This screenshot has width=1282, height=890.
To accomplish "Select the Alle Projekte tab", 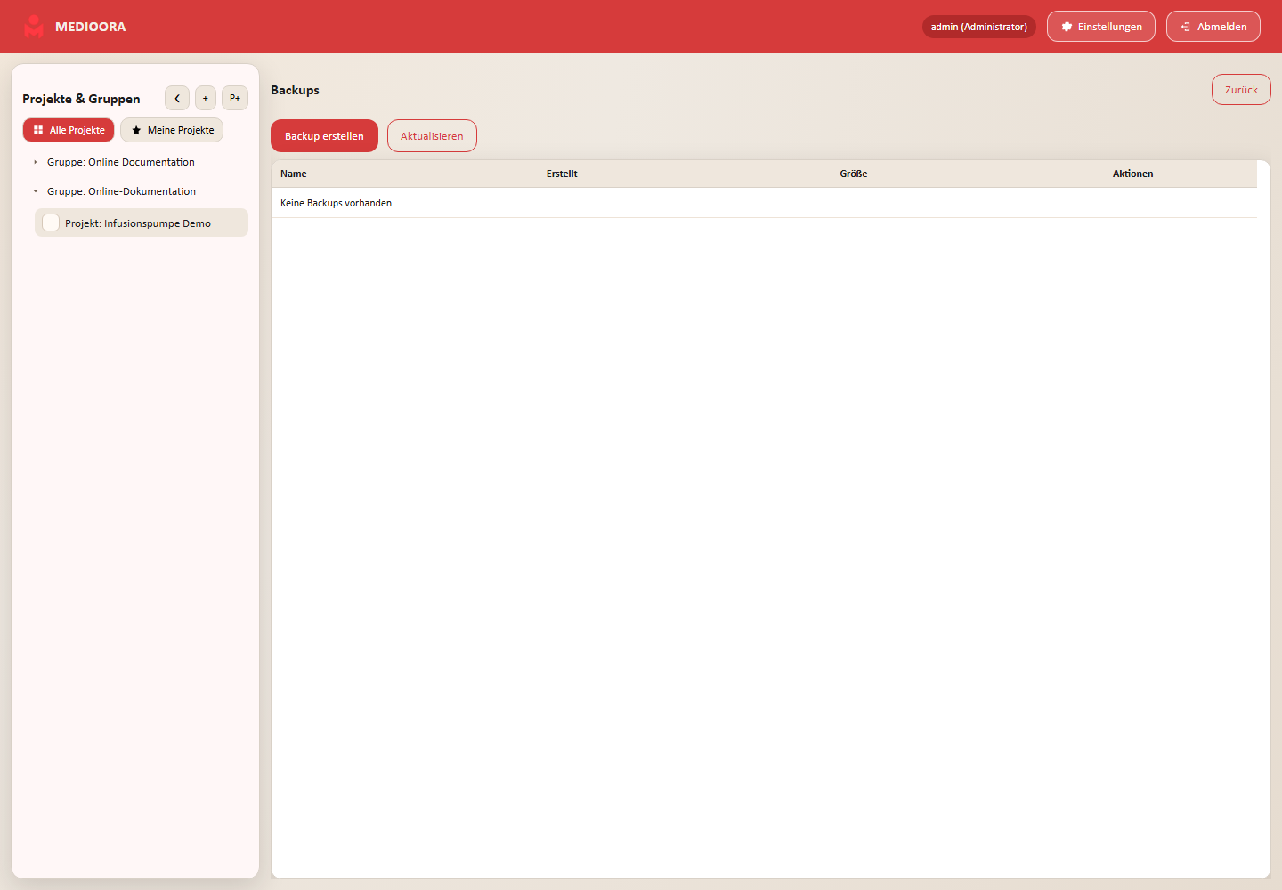I will pos(69,130).
